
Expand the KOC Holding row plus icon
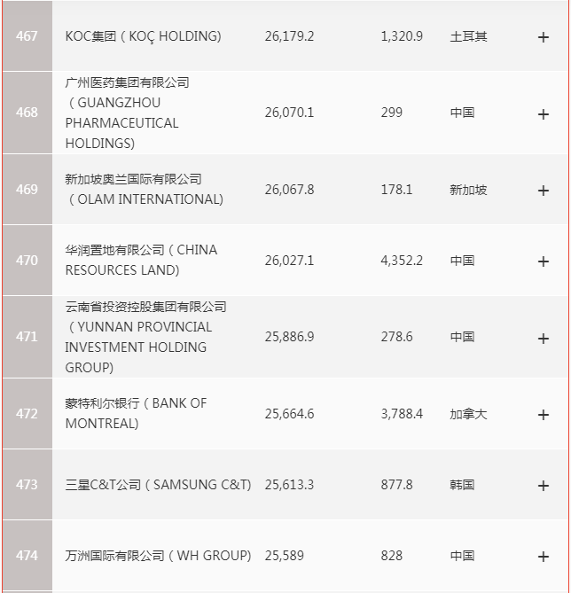pyautogui.click(x=544, y=37)
